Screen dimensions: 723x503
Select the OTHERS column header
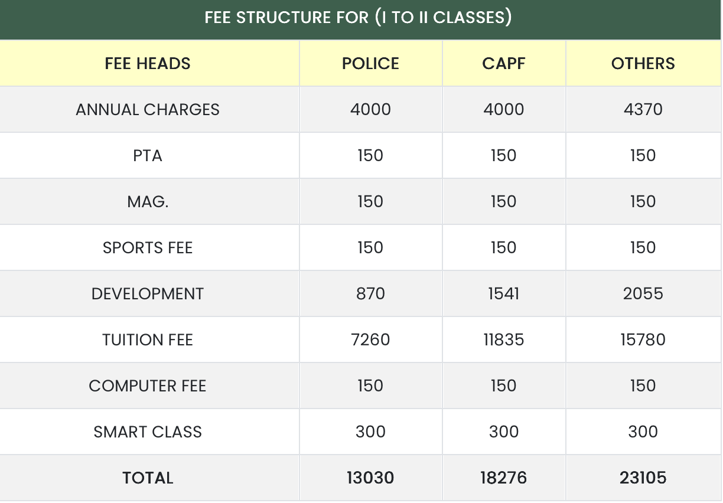coord(643,64)
